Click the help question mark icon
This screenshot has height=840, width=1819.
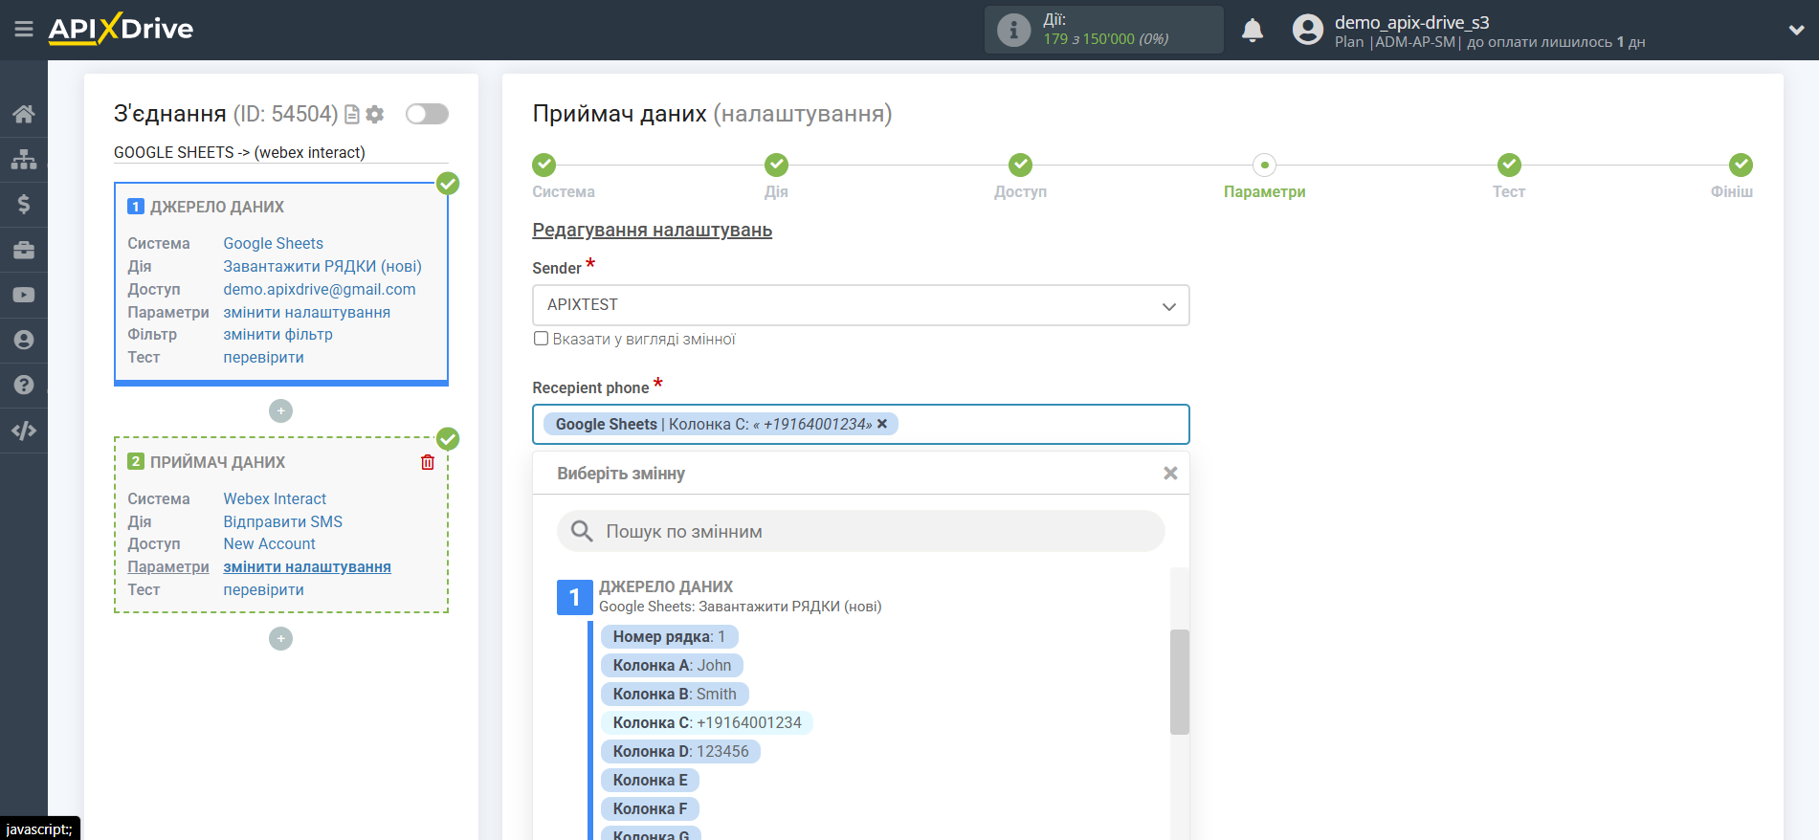[x=24, y=385]
